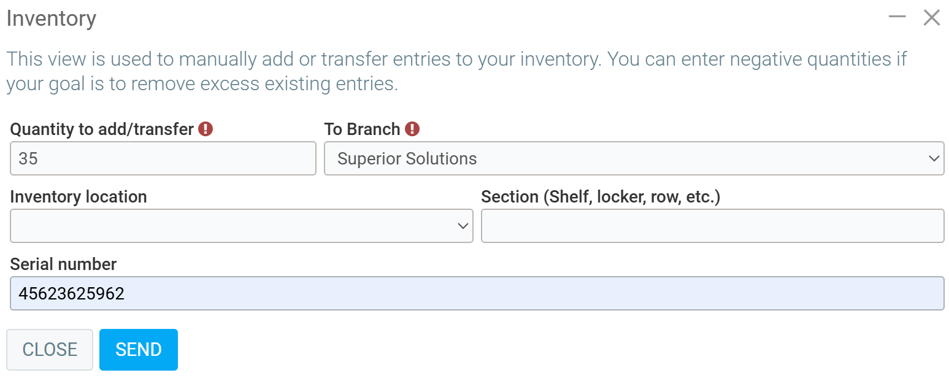Close the Inventory dialog with the X icon
949x378 pixels.
931,18
